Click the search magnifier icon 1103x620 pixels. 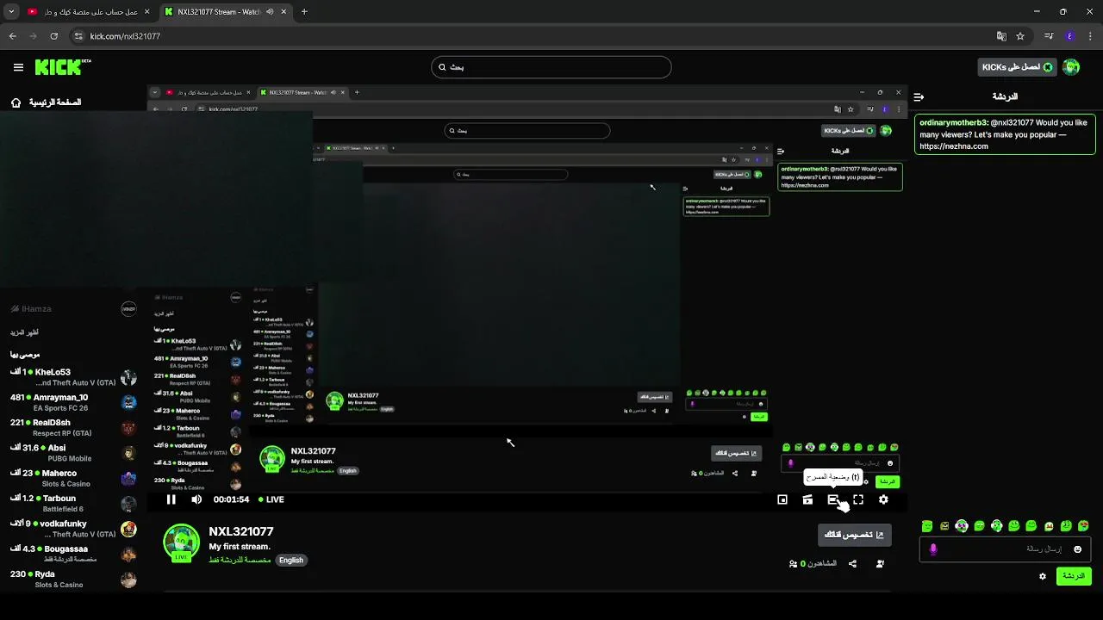coord(442,67)
